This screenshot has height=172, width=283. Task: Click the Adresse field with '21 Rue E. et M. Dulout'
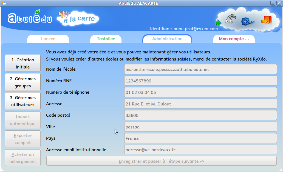[200, 104]
